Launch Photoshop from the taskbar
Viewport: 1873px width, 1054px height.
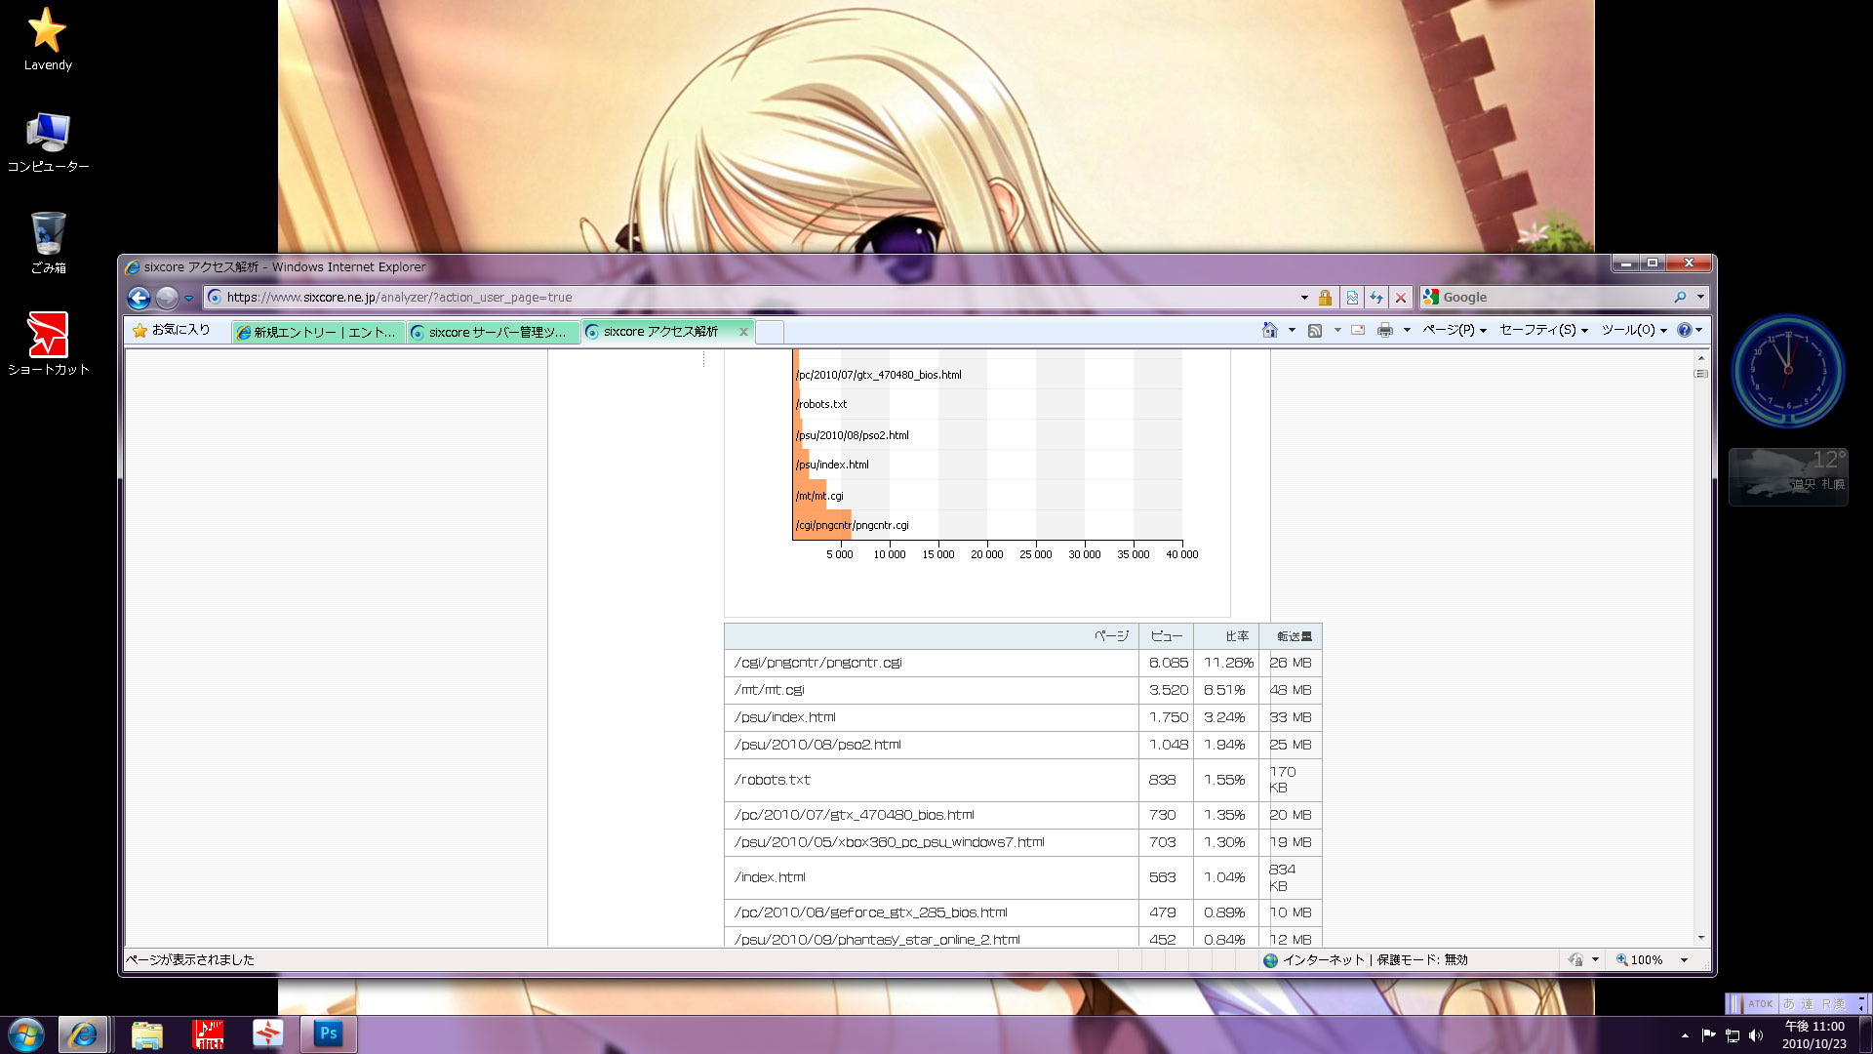(329, 1034)
